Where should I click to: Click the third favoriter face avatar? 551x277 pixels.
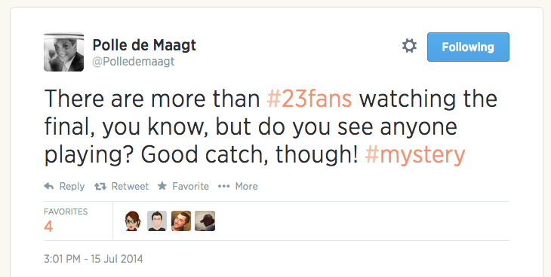[181, 221]
